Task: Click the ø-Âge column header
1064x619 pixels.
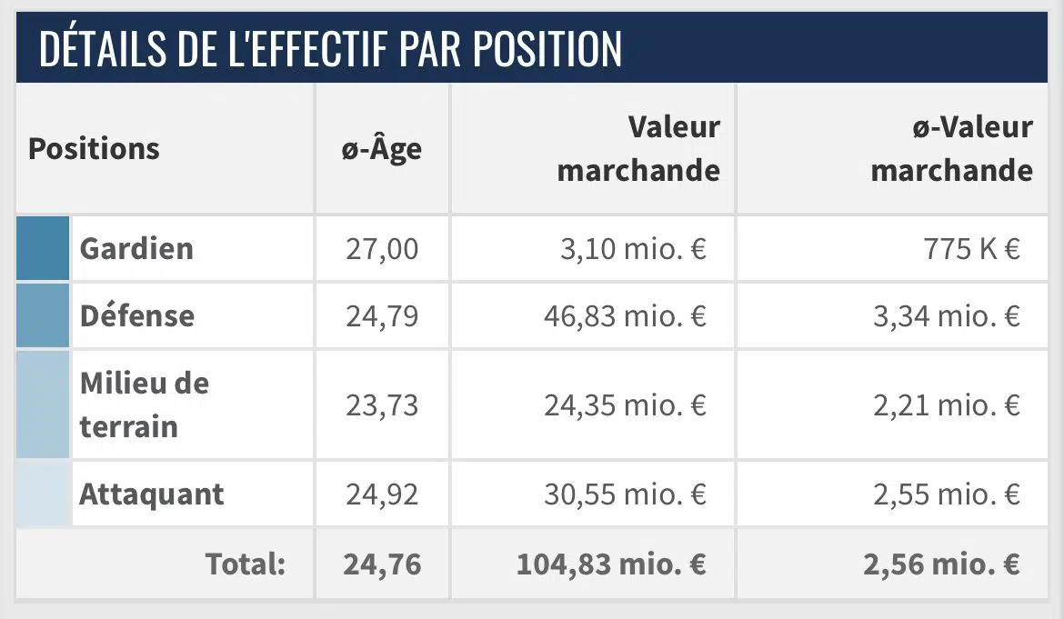Action: pos(381,148)
